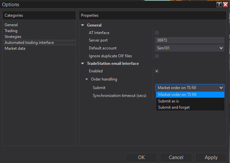Pick Submit and forget option
Screen dimensions: 230x163
click(174, 107)
